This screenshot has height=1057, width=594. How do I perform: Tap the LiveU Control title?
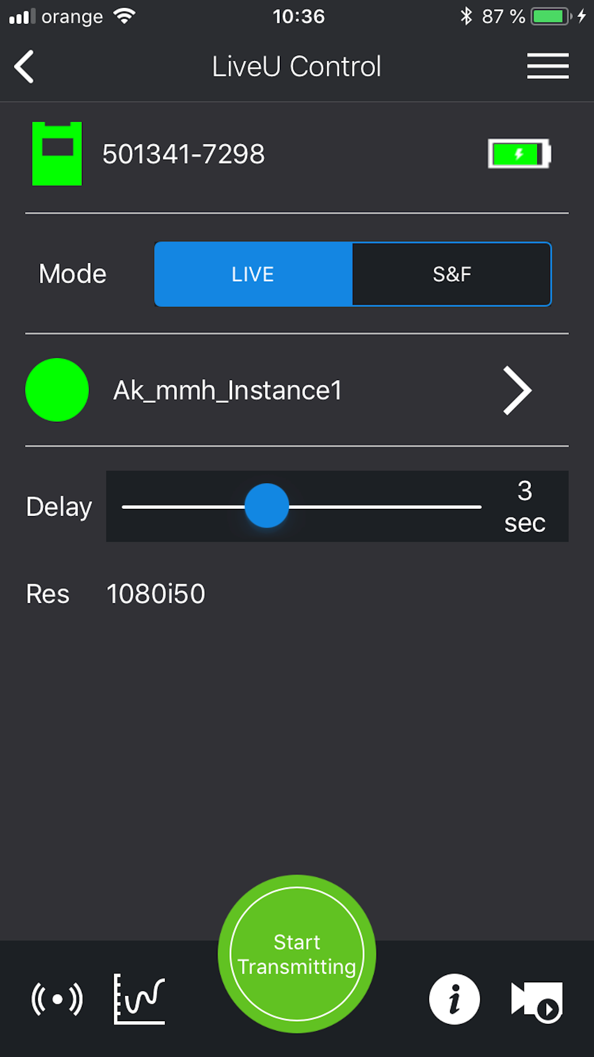coord(297,66)
